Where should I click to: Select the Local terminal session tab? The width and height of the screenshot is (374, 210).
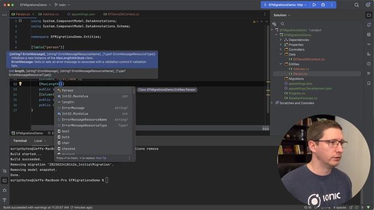click(38, 141)
